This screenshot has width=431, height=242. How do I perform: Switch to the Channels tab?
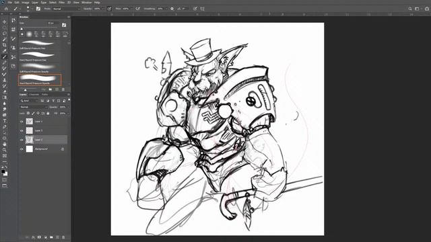click(x=34, y=95)
